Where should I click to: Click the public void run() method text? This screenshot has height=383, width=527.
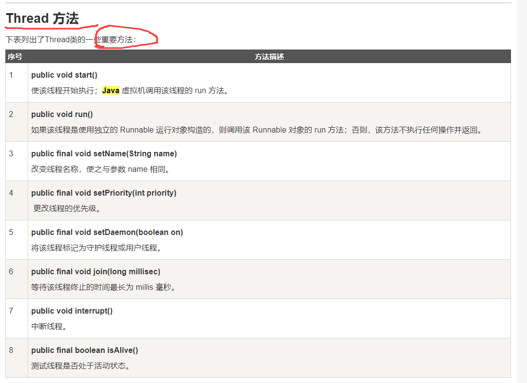[62, 115]
